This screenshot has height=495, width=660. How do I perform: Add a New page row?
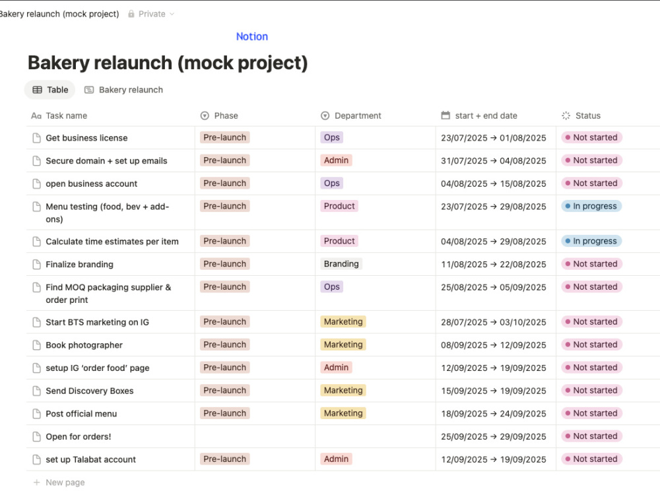coord(59,482)
